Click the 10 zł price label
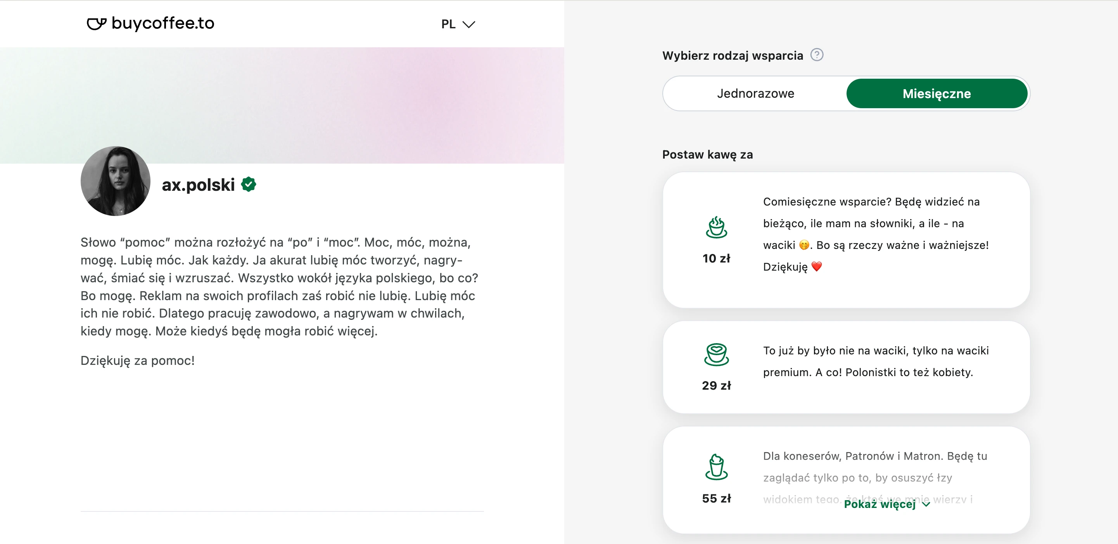 [716, 259]
